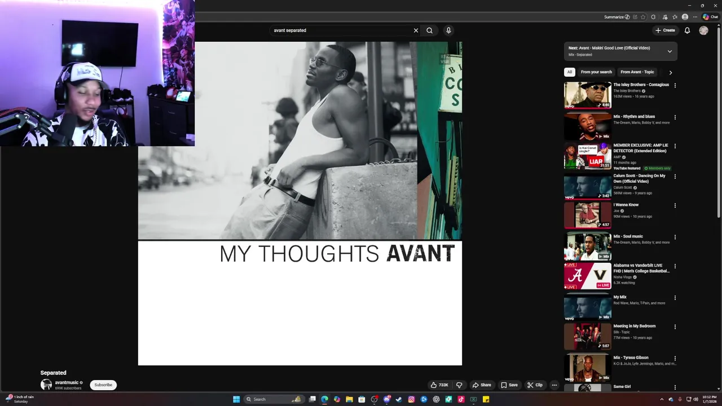Screen dimensions: 722x406
Task: Open options for 'Mix - Rhythm and blues'
Action: click(675, 117)
